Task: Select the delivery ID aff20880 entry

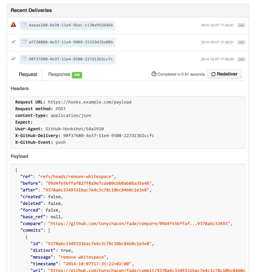Action: click(67, 42)
